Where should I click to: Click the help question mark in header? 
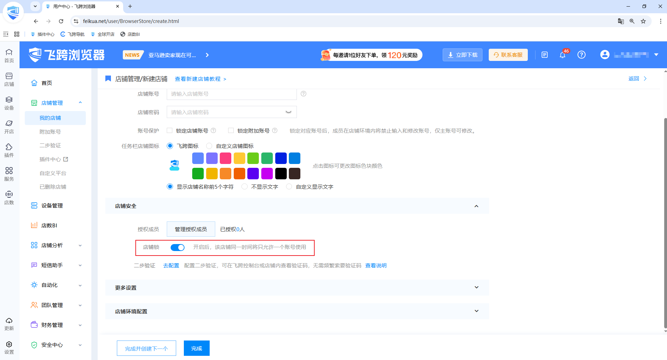581,55
